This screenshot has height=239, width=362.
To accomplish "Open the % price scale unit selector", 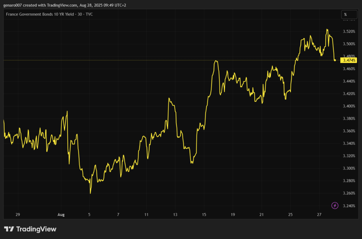I will pyautogui.click(x=345, y=15).
